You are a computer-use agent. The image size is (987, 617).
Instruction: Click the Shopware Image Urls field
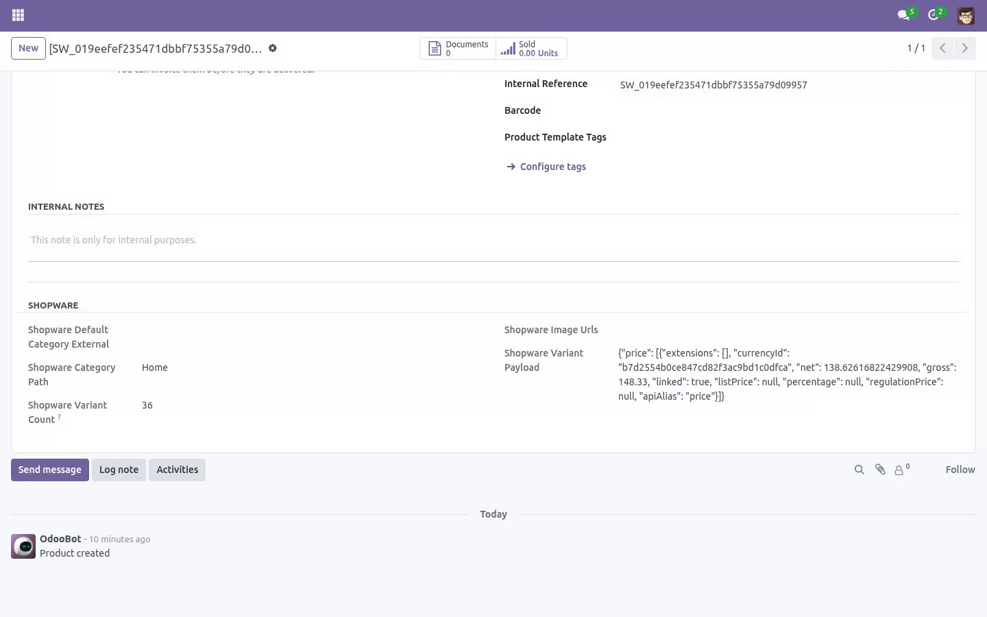point(788,330)
